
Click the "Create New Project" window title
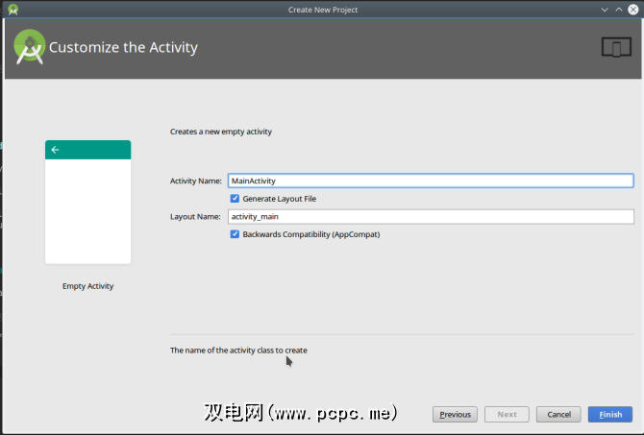(x=323, y=10)
